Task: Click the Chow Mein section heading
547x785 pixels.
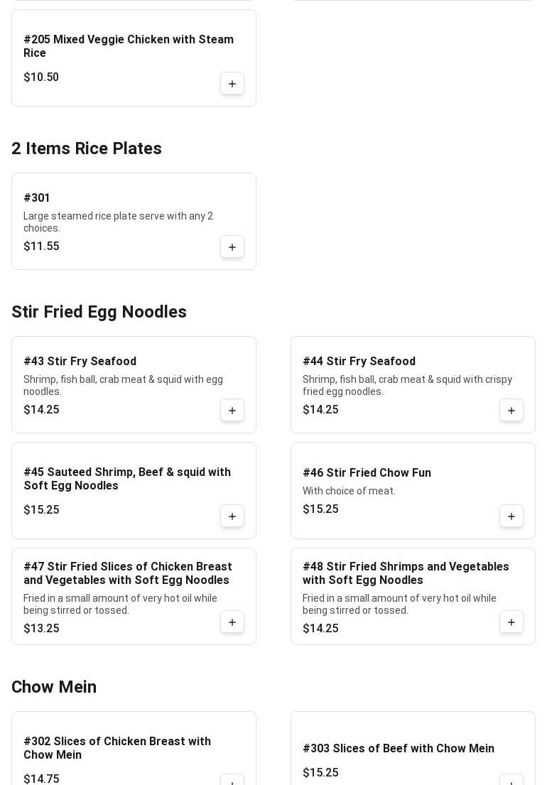Action: click(x=54, y=687)
